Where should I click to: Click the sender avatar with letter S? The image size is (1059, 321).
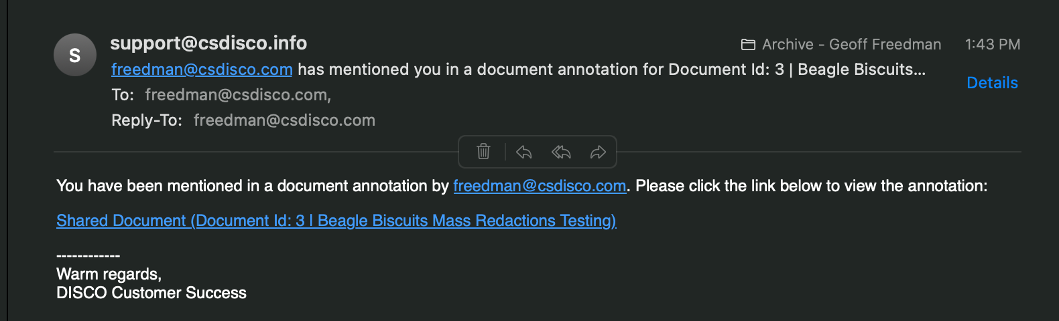point(75,55)
